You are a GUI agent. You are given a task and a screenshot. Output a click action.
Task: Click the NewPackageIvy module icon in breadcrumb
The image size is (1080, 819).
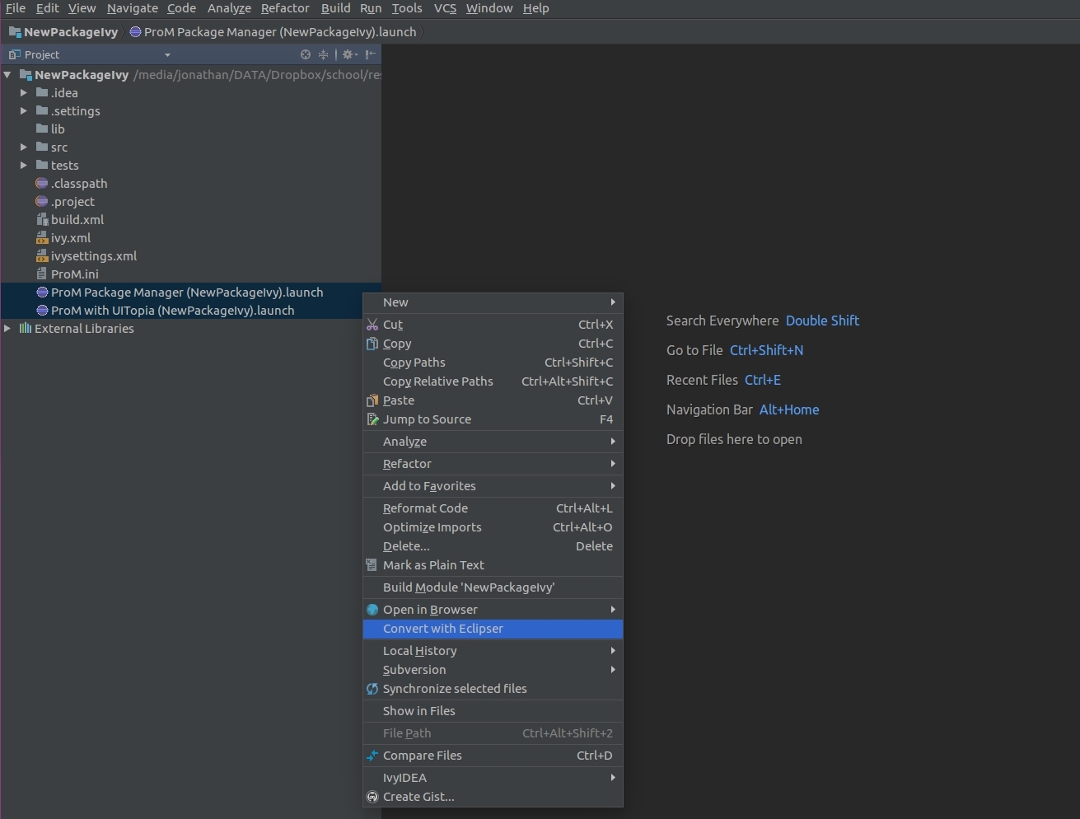(x=15, y=32)
